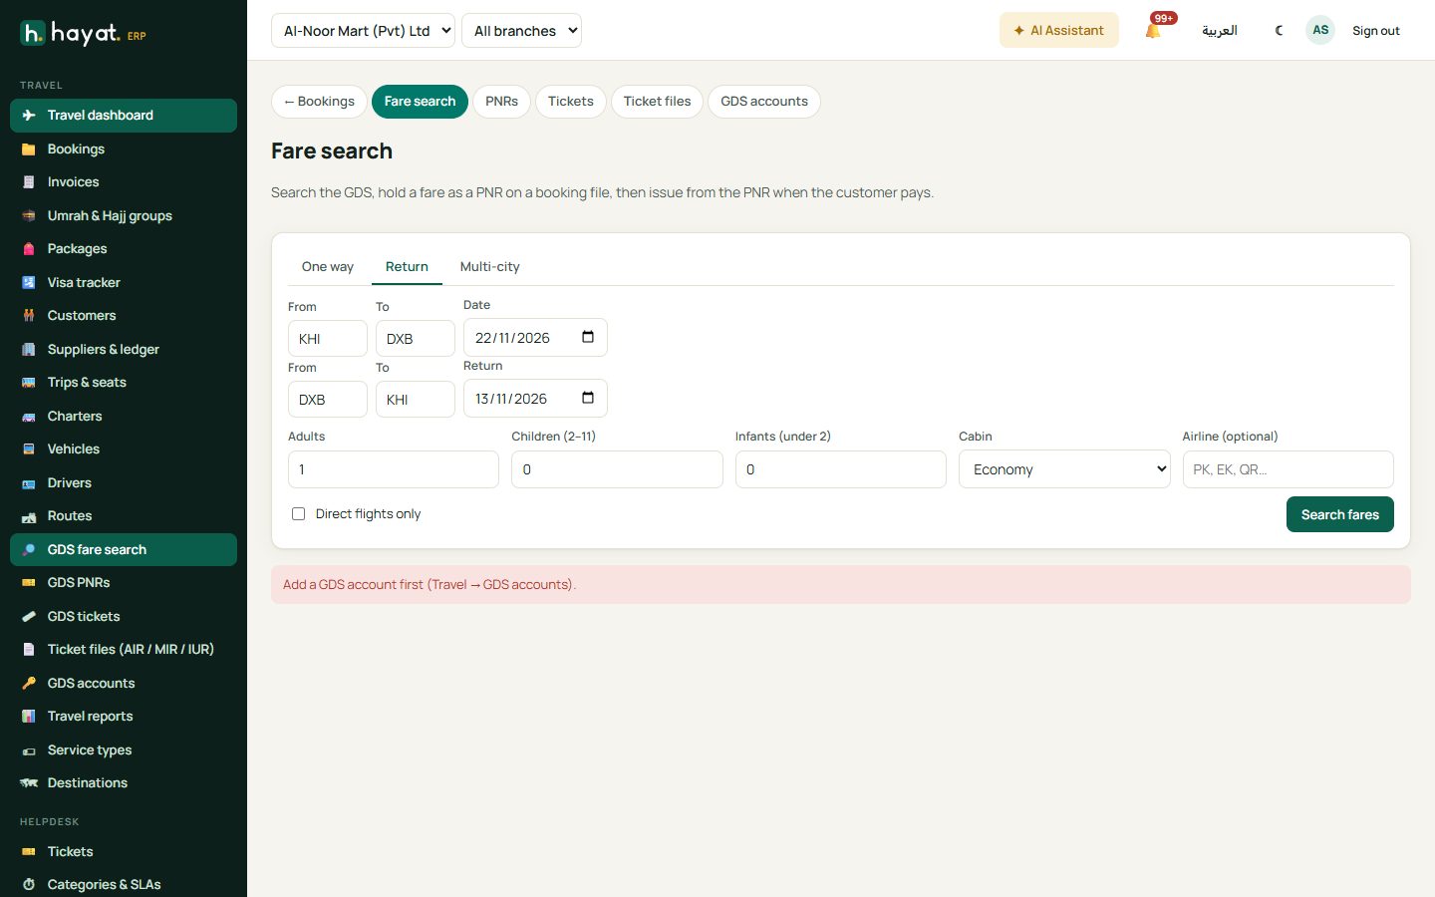Image resolution: width=1435 pixels, height=897 pixels.
Task: Open the GDS accounts top tab
Action: [764, 102]
